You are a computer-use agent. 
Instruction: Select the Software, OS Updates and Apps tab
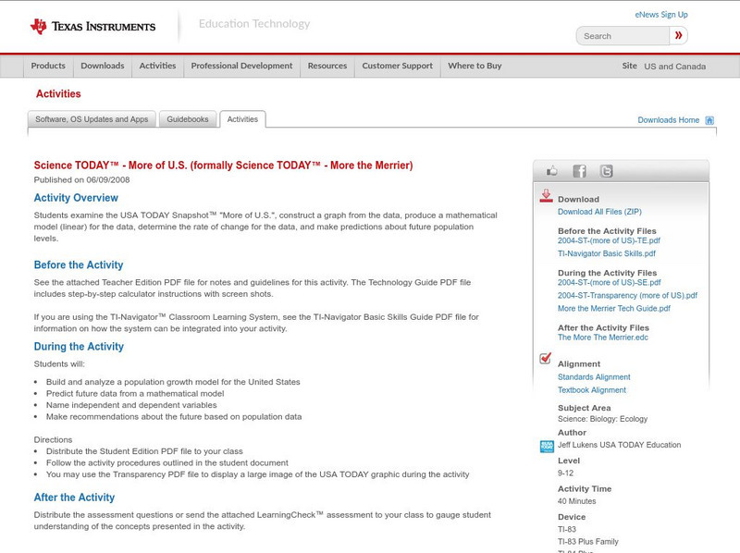pos(92,119)
